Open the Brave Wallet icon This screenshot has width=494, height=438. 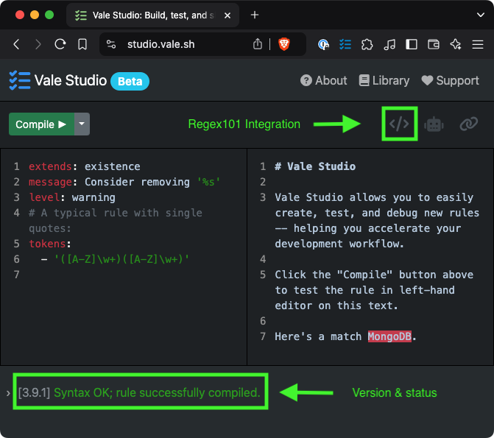(x=434, y=44)
